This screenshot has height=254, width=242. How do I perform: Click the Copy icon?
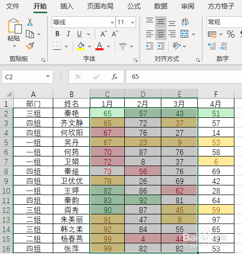point(30,34)
